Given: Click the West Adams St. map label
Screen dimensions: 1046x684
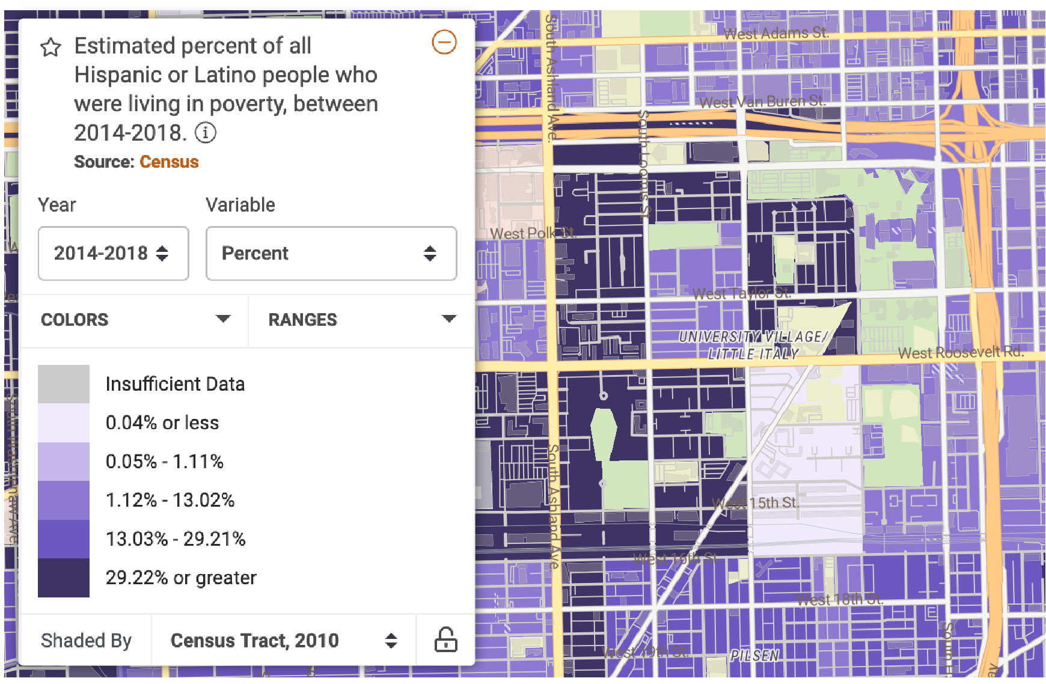Looking at the screenshot, I should (x=776, y=33).
